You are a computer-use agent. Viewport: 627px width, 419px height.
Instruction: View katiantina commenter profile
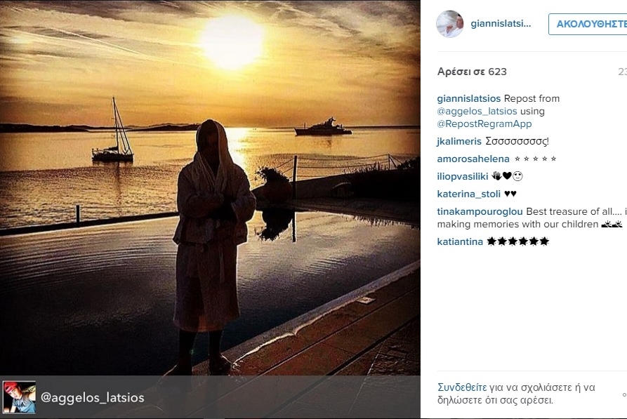460,241
